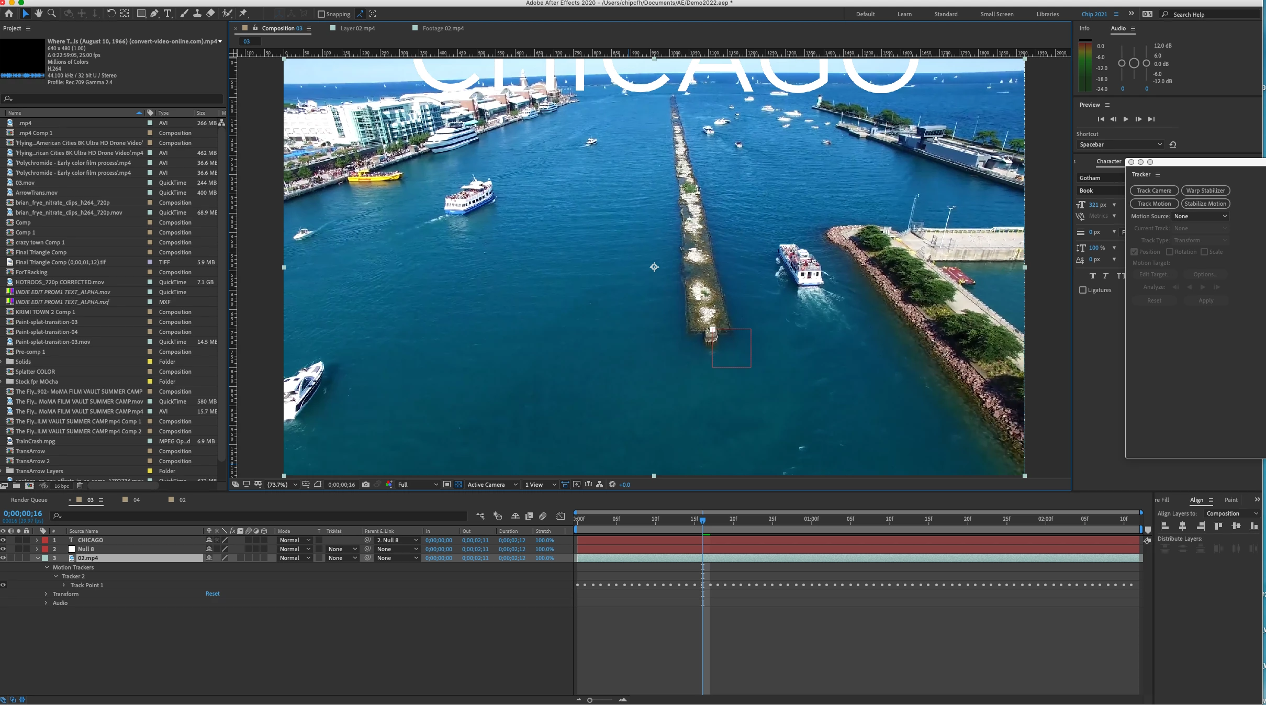The width and height of the screenshot is (1266, 705).
Task: Click the Warp Stabilizer button
Action: (x=1205, y=191)
